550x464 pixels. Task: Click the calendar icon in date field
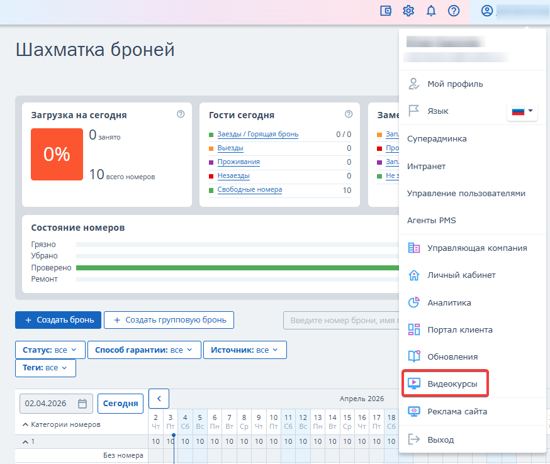(x=82, y=404)
